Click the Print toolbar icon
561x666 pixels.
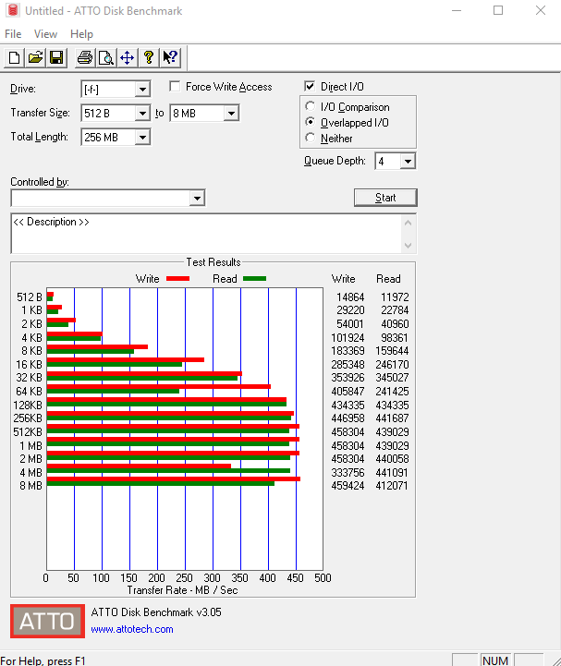(x=85, y=57)
